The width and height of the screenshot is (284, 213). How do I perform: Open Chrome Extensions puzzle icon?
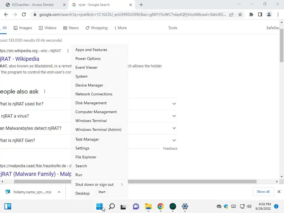point(251,14)
